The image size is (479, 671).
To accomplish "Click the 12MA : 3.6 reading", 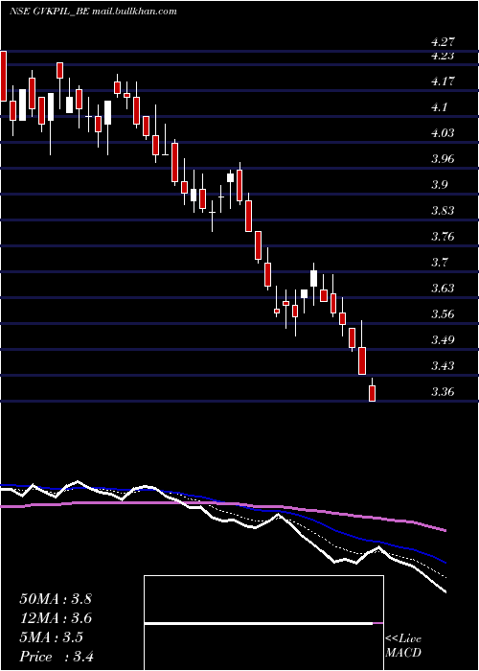I will pos(56,618).
